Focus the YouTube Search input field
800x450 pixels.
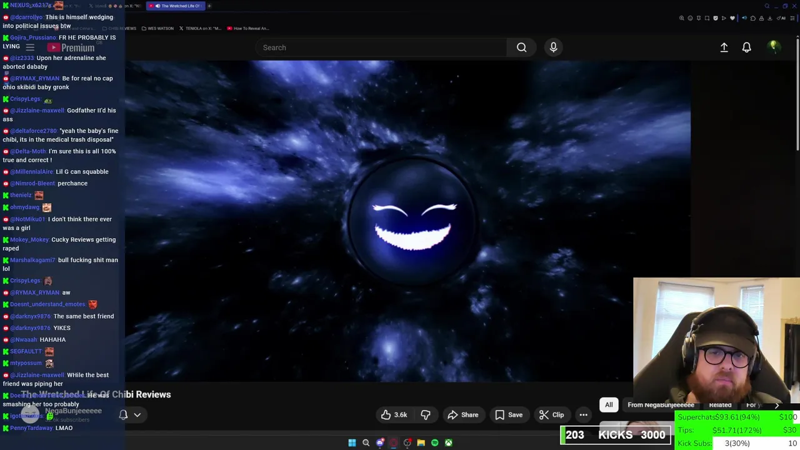381,47
